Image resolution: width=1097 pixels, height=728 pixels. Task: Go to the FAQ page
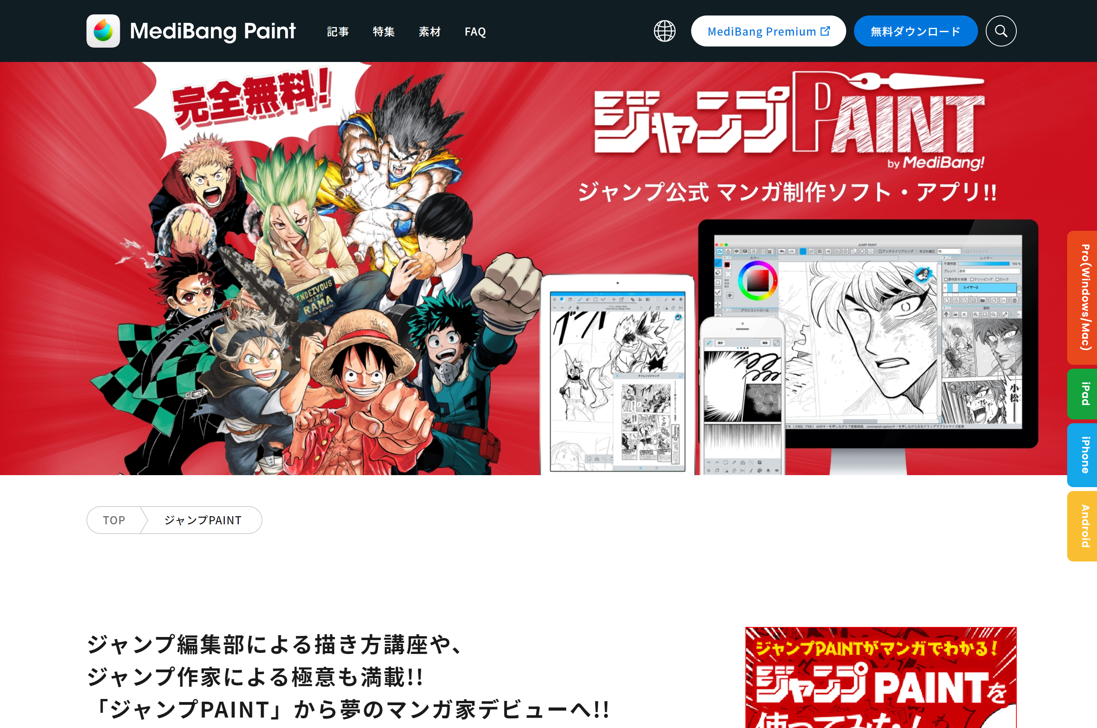[475, 32]
